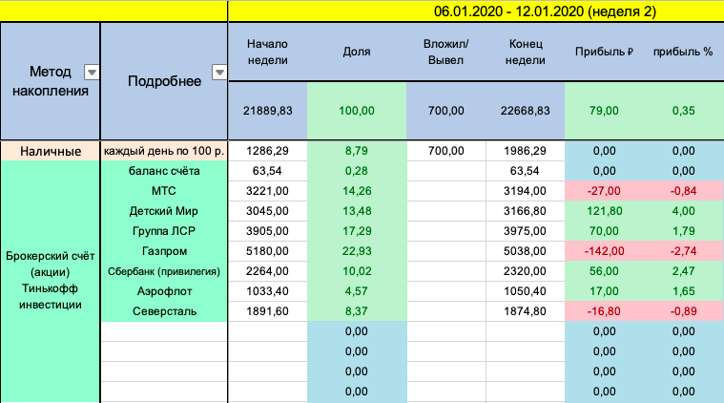Click the total start-of-week value 21889,83
Viewport: 724px width, 403px height.
click(x=266, y=111)
